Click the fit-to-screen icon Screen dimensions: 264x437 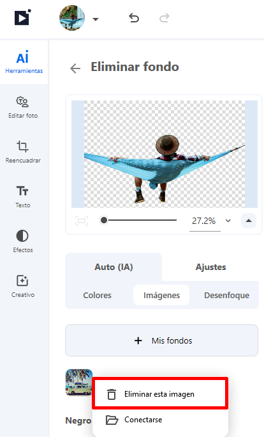point(82,221)
